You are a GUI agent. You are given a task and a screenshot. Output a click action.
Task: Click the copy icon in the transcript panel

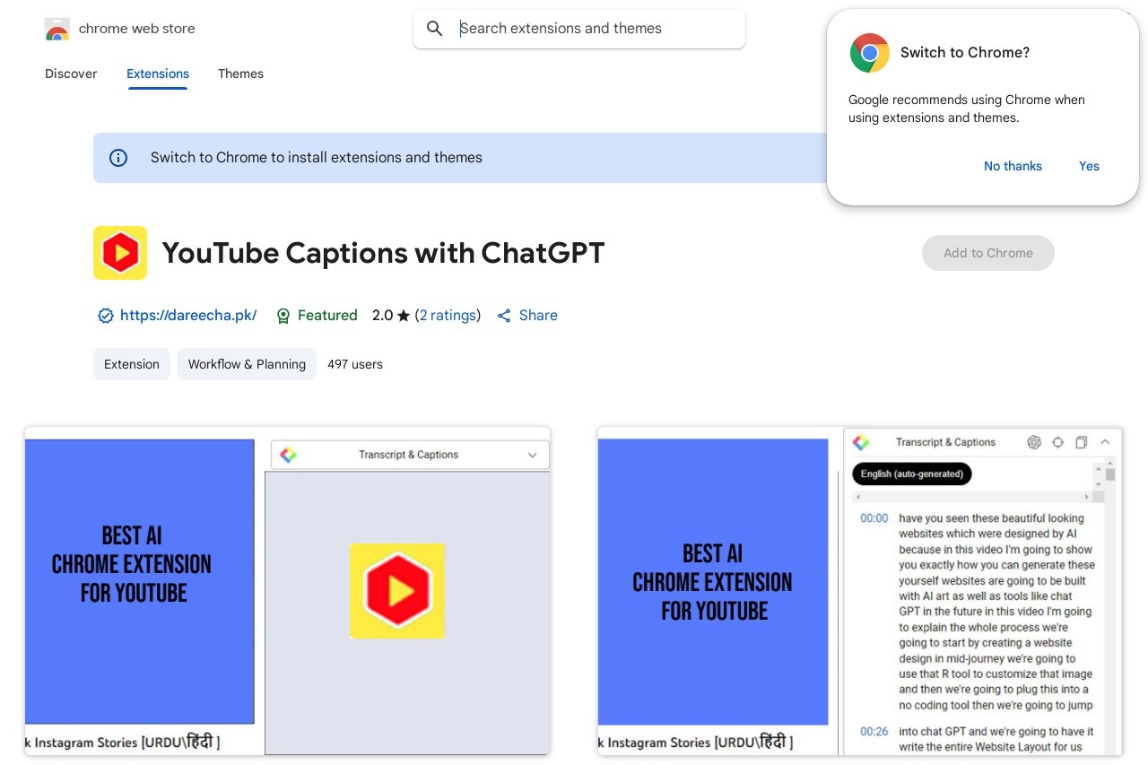tap(1082, 442)
